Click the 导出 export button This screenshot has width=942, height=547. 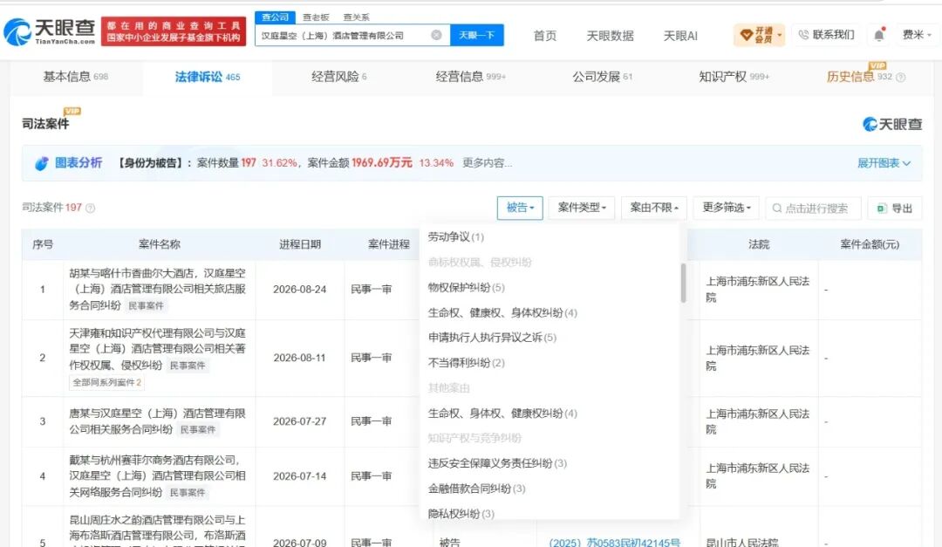tap(895, 208)
